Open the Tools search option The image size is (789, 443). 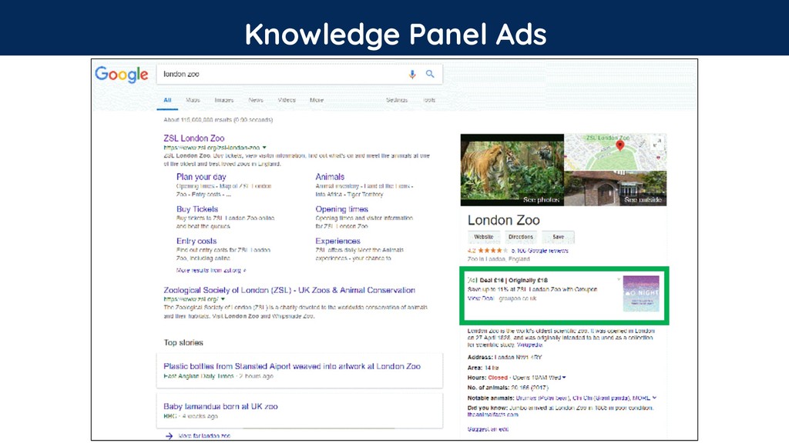[428, 100]
